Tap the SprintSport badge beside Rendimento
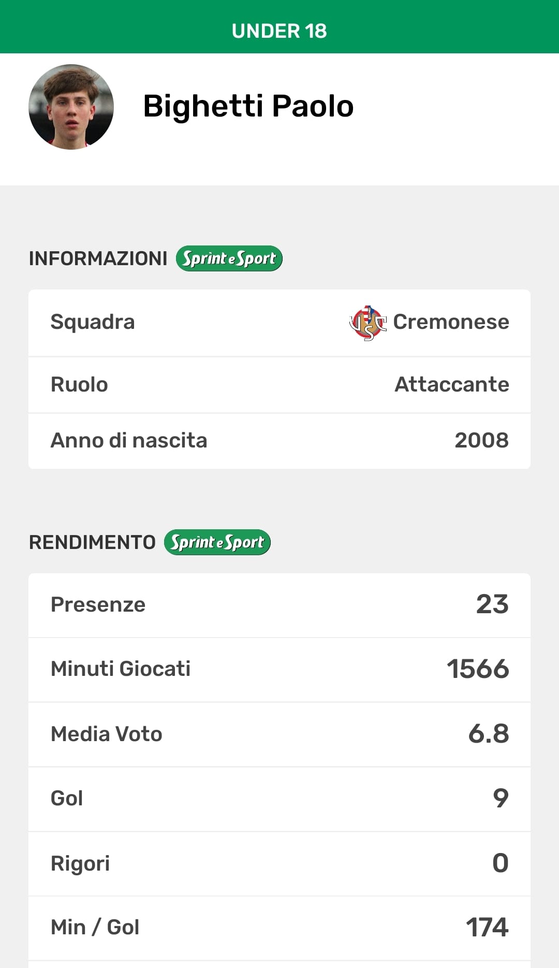Viewport: 559px width, 968px height. point(217,542)
